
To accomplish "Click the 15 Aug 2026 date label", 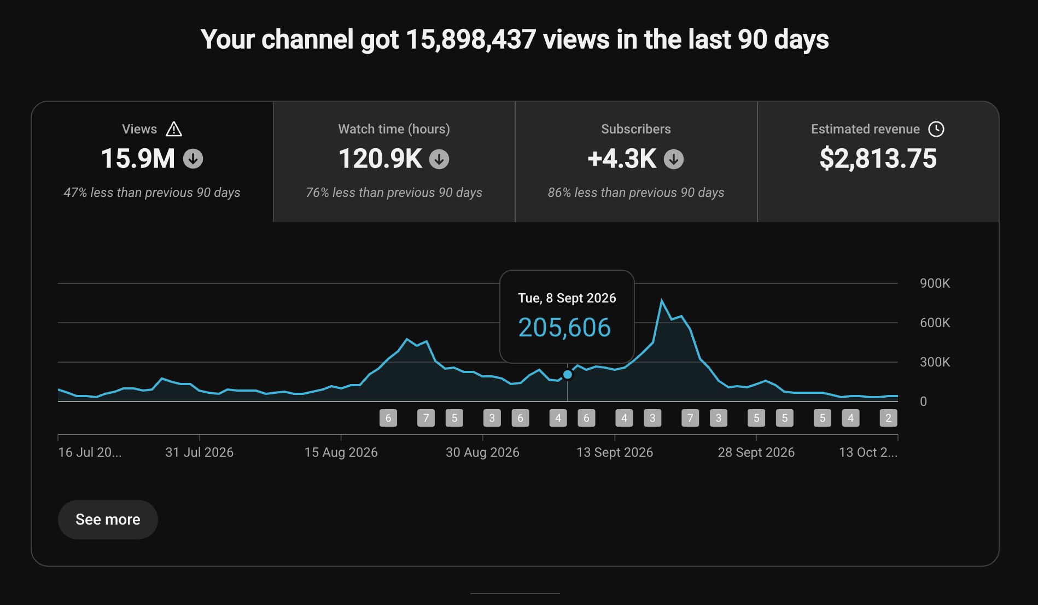I will 341,452.
